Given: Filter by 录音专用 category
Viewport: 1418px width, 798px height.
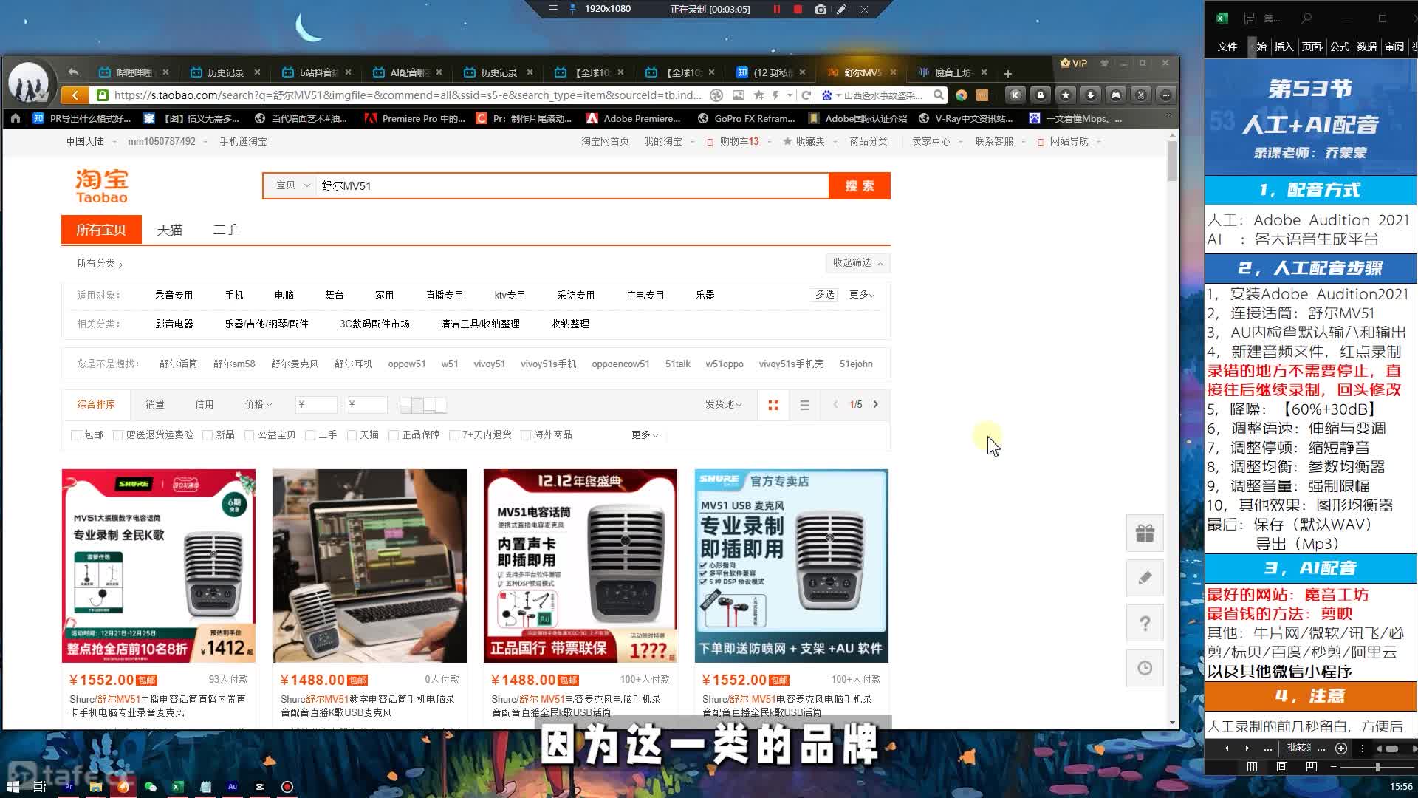Looking at the screenshot, I should (174, 295).
